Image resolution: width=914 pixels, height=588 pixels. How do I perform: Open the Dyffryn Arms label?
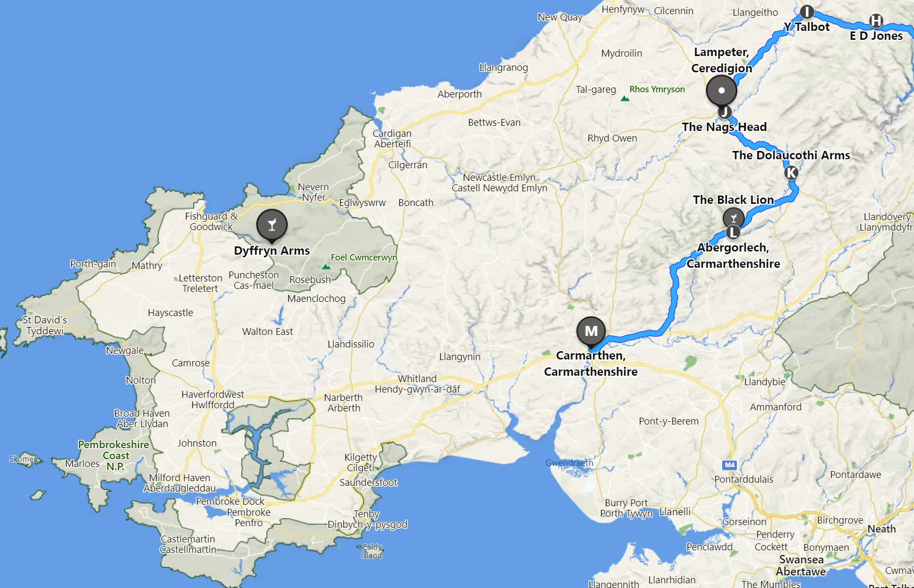[272, 251]
